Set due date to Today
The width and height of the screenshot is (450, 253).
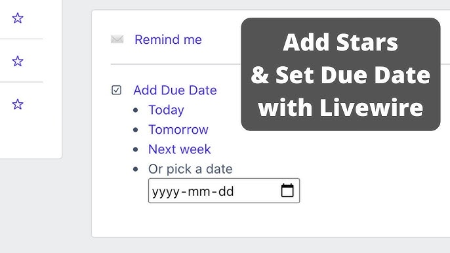(x=166, y=110)
